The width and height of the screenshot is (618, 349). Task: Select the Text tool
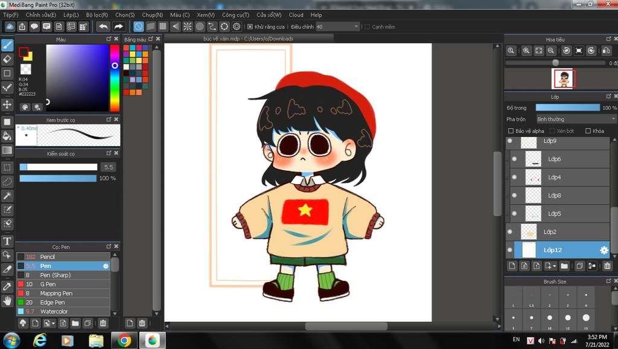coord(7,241)
